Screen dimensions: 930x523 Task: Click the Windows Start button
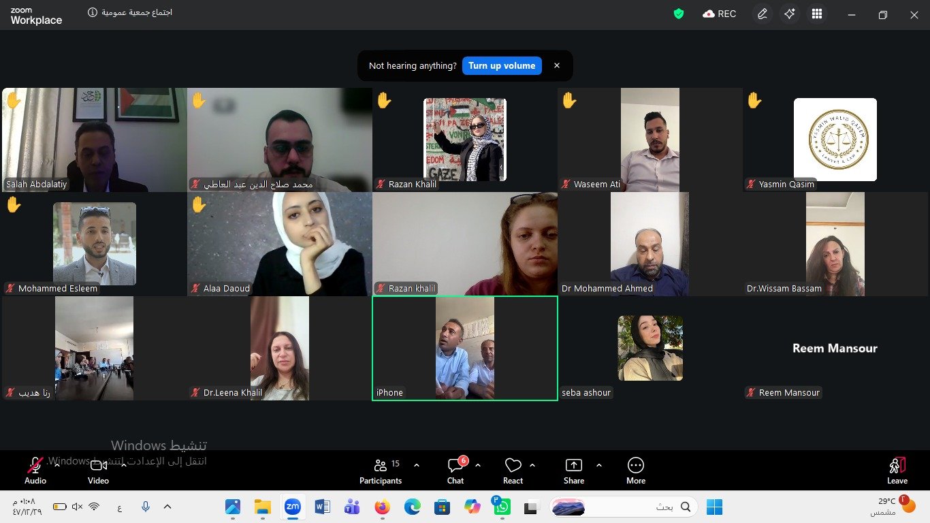click(714, 507)
